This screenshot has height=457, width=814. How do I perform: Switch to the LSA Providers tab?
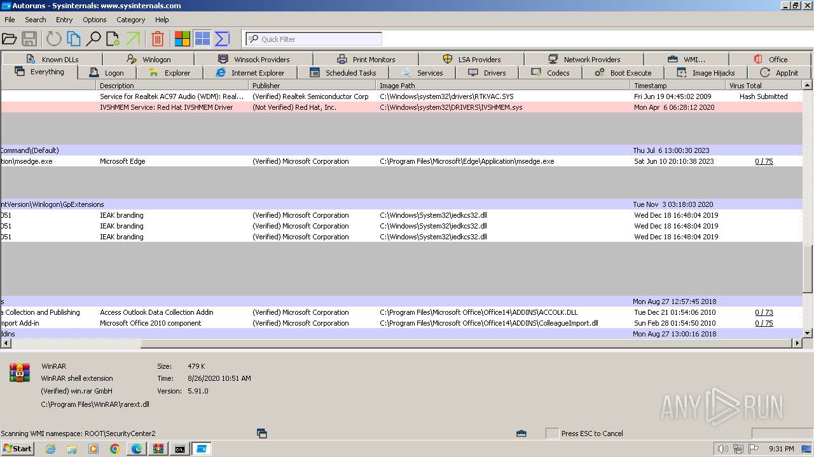471,59
